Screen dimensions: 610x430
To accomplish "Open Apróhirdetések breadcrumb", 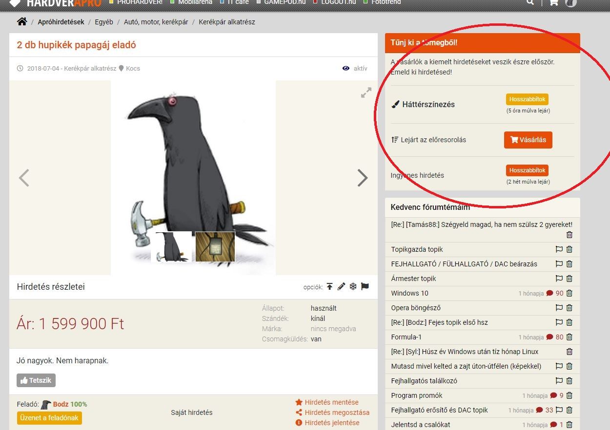I will click(61, 22).
